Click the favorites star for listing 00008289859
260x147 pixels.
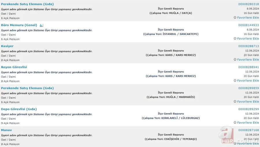point(235,102)
